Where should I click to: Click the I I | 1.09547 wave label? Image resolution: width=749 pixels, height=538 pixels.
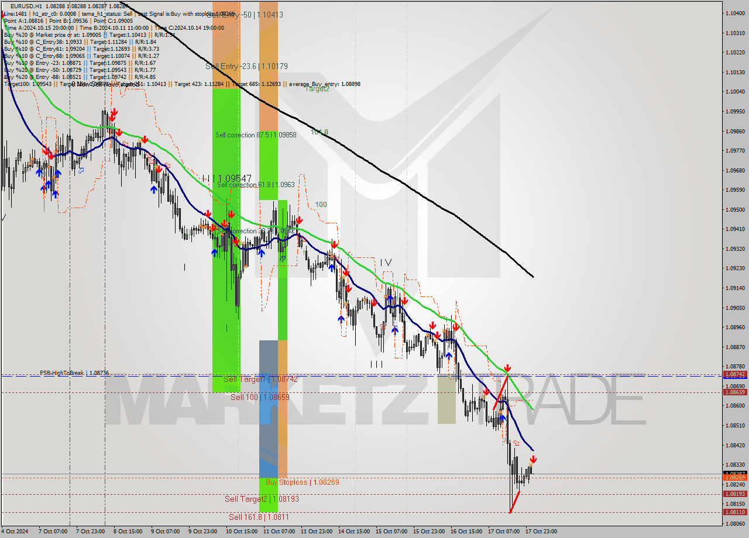coord(226,178)
